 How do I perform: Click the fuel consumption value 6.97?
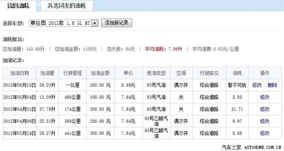coord(237,121)
